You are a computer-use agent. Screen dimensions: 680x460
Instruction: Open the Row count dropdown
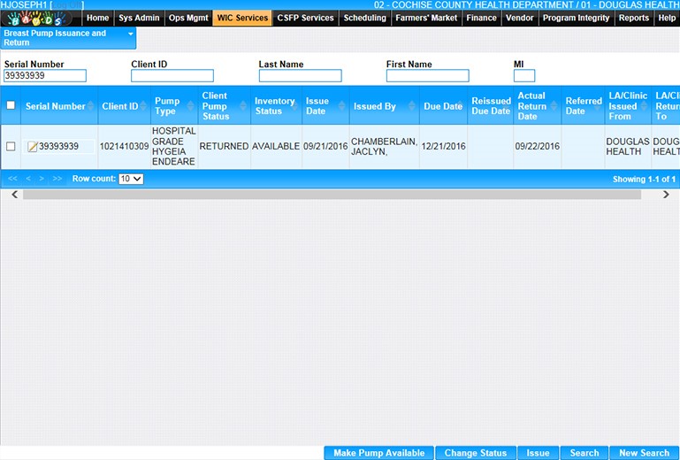(131, 179)
